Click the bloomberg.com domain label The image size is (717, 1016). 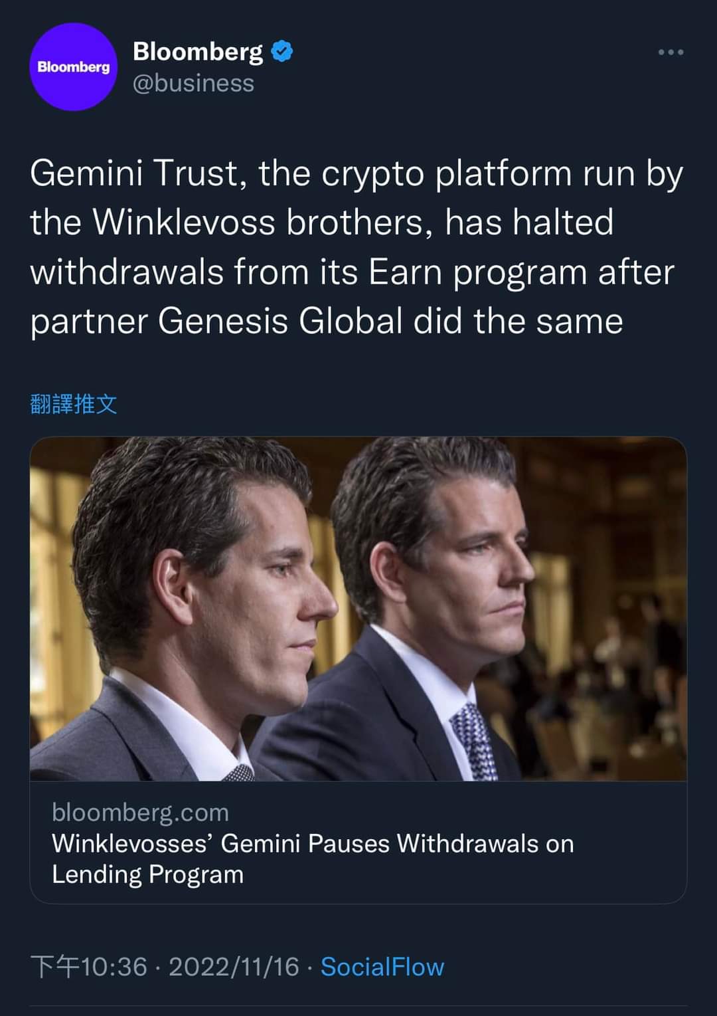[140, 812]
